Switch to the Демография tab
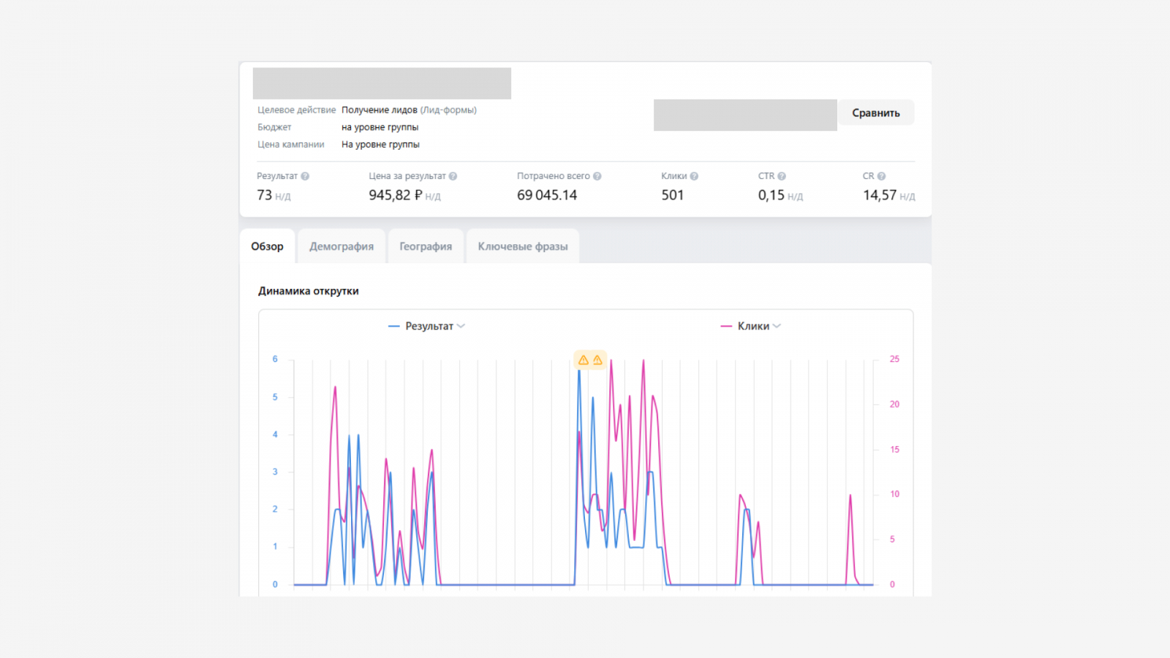 [341, 246]
